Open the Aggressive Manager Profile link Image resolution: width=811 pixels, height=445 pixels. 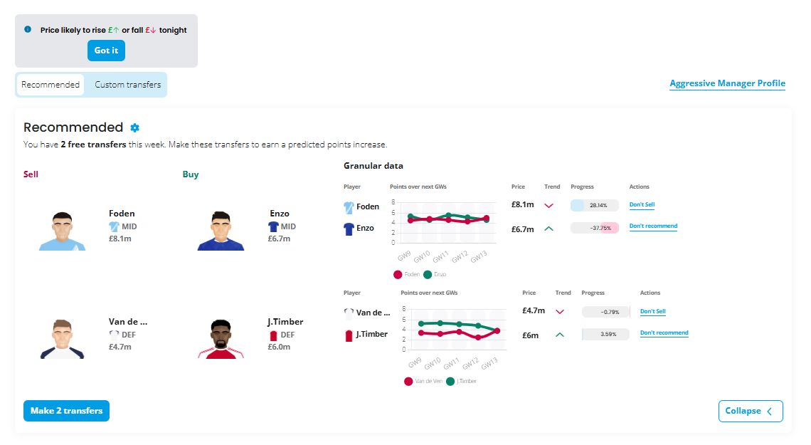coord(727,84)
